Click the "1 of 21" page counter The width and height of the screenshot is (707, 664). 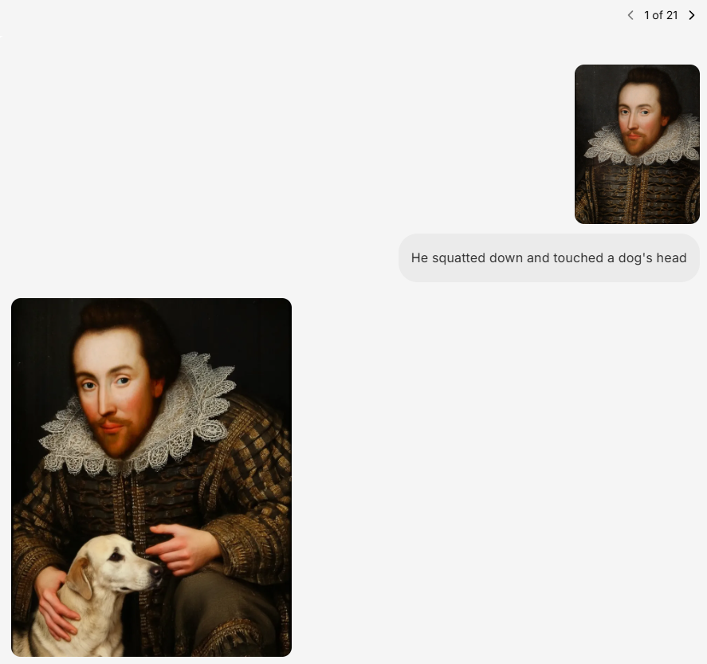(x=661, y=15)
